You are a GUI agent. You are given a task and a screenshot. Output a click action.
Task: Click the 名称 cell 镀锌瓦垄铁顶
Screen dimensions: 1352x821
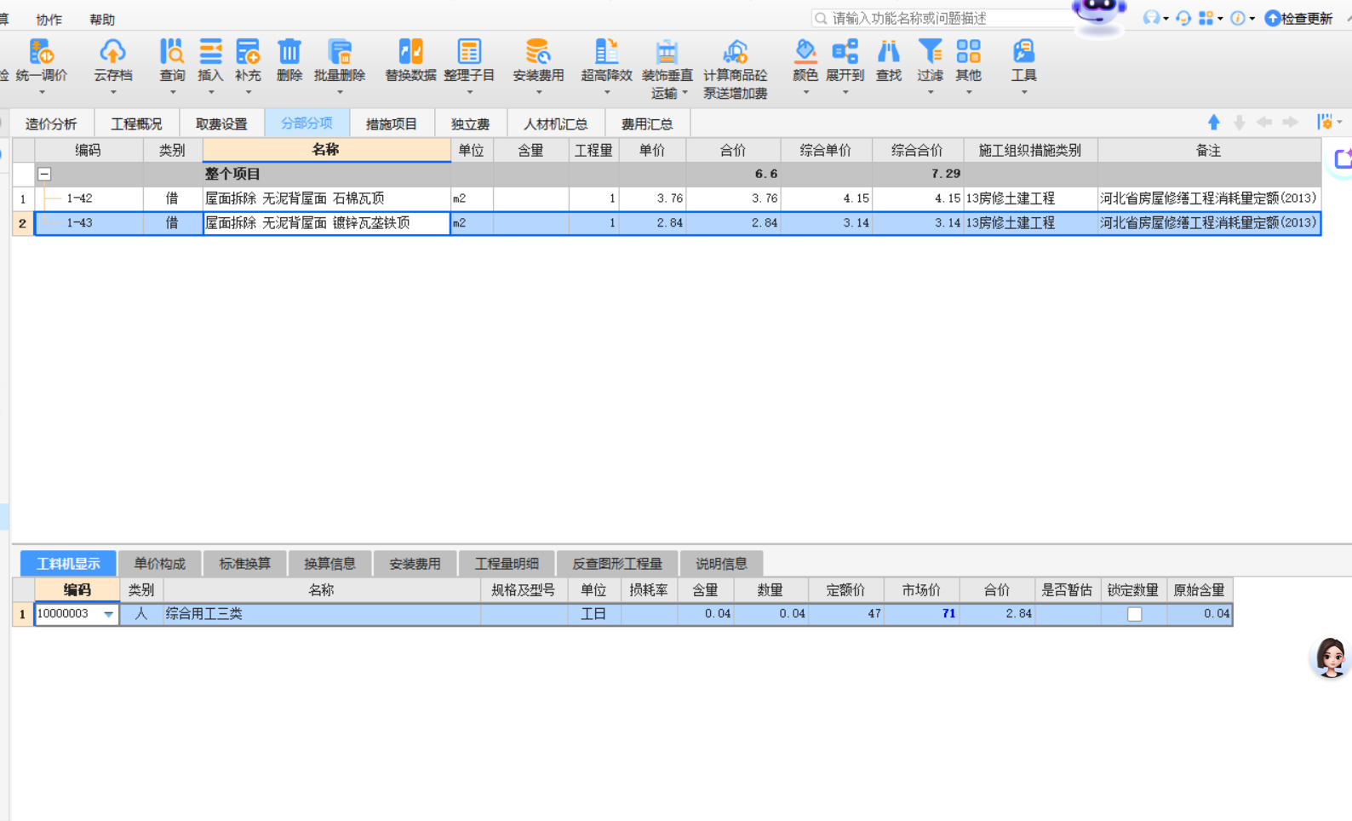(x=326, y=223)
